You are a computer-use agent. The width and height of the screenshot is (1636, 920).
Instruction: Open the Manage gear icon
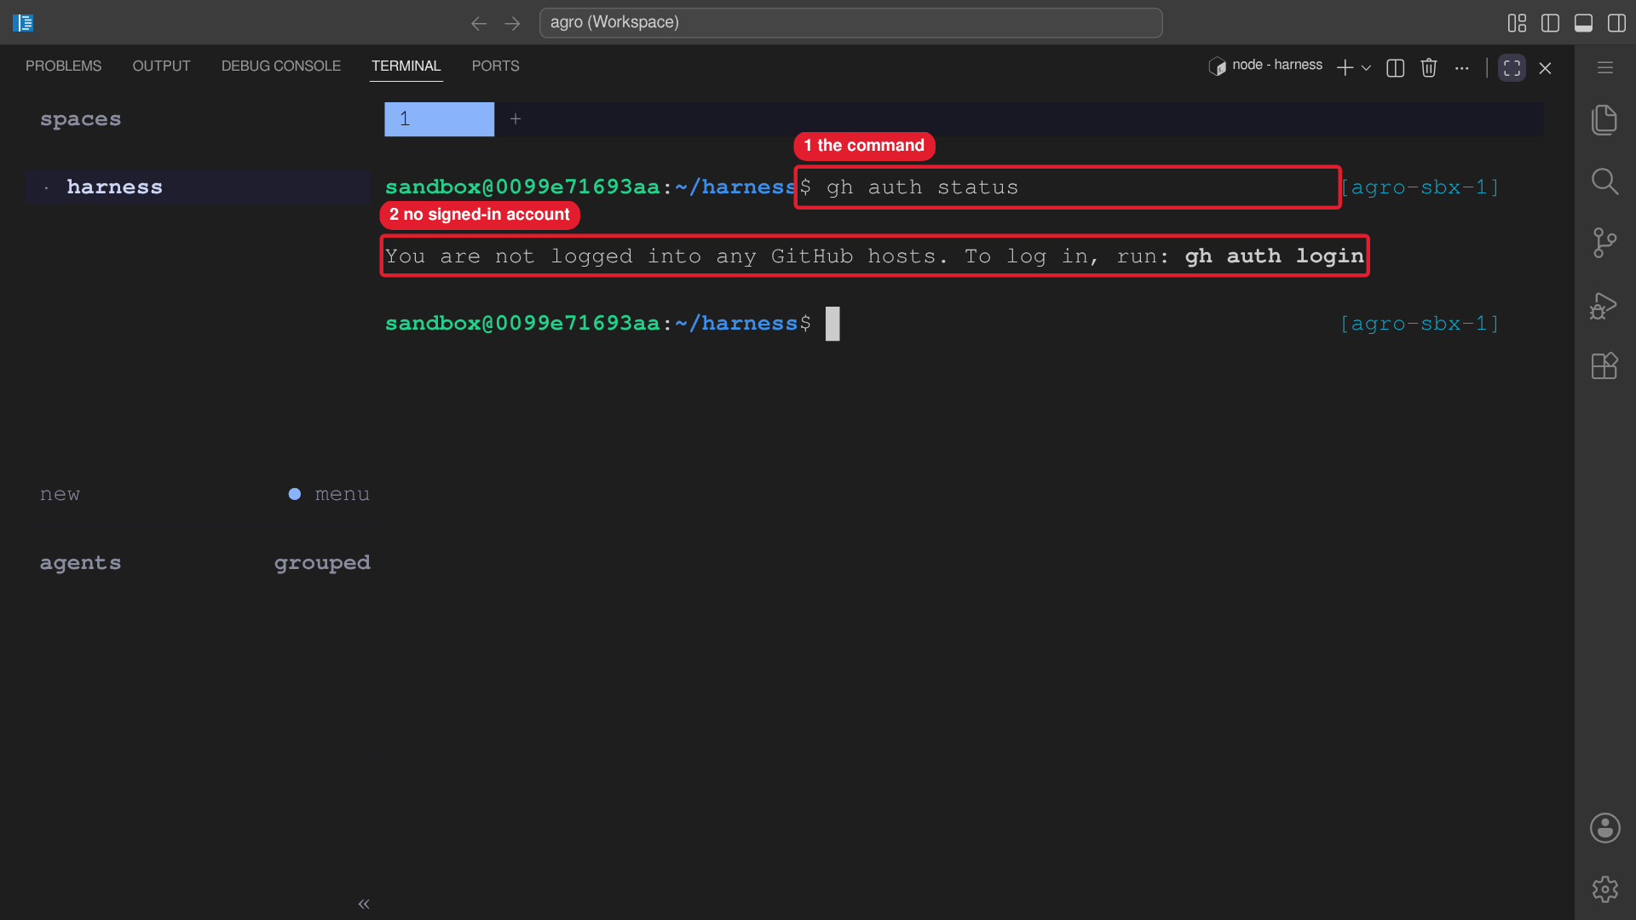(1604, 889)
